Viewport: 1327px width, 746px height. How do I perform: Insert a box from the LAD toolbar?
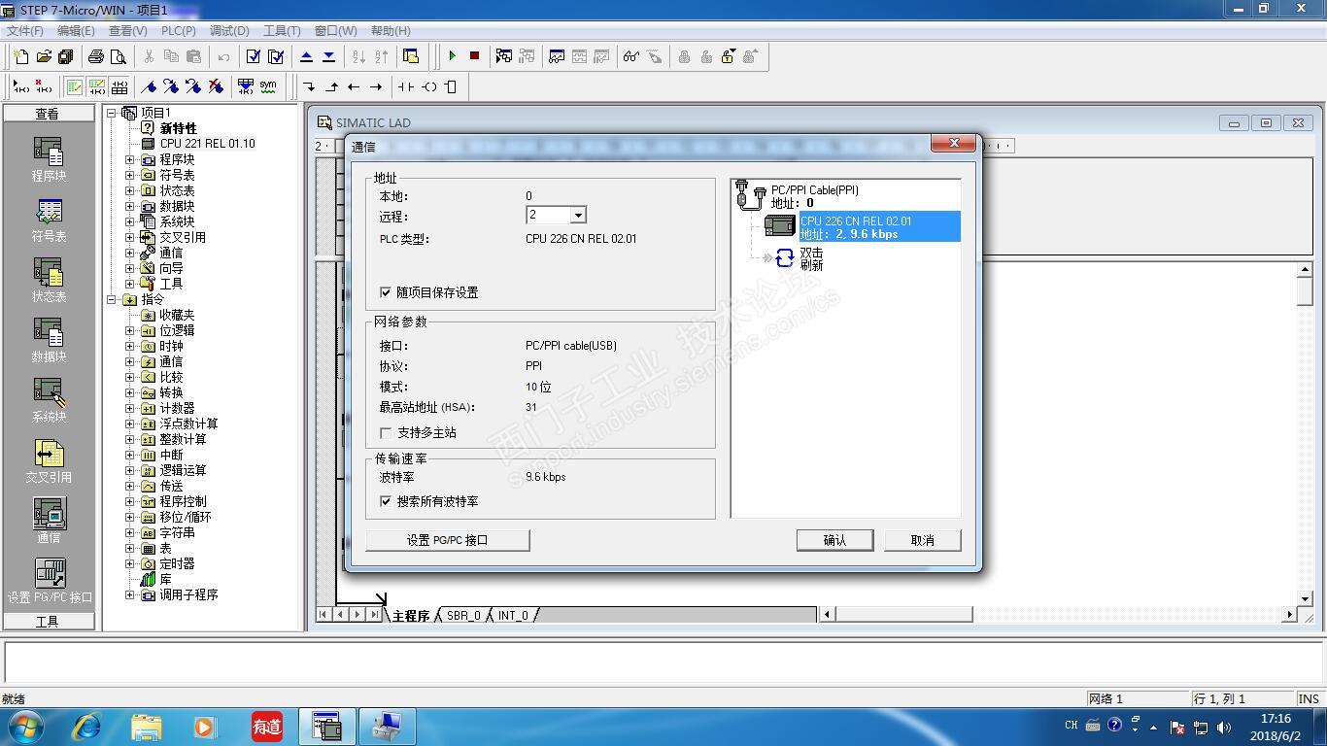click(x=451, y=86)
